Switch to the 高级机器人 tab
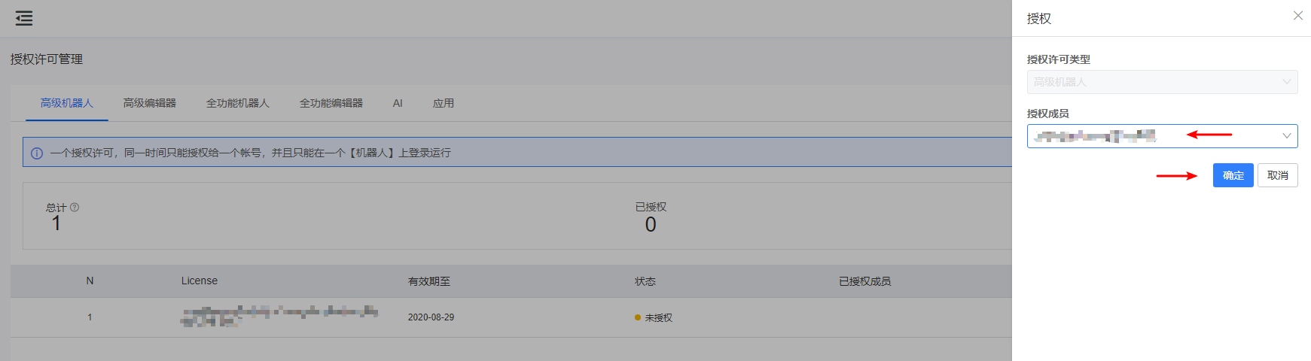Viewport: 1311px width, 361px height. point(67,103)
